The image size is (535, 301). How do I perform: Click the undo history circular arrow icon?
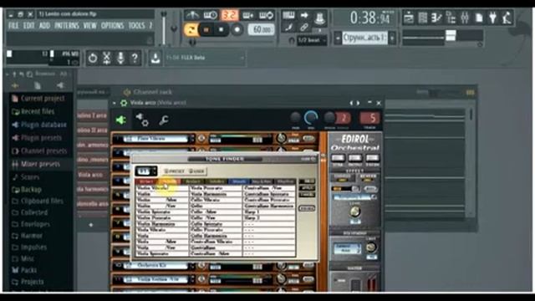pyautogui.click(x=93, y=59)
